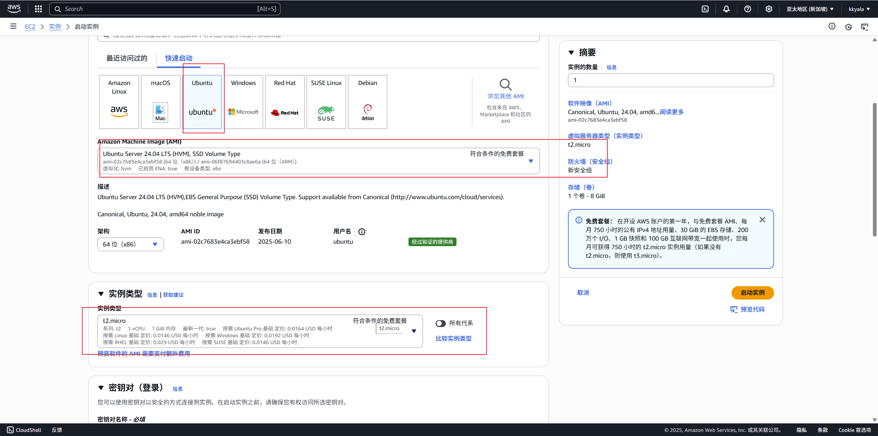The width and height of the screenshot is (878, 436).
Task: Click 阅读更多 in the summary AMI
Action: coord(672,112)
